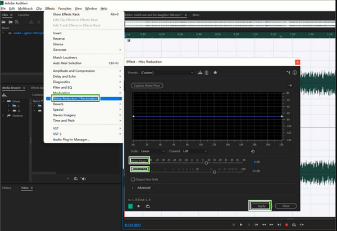Image resolution: width=337 pixels, height=231 pixels.
Task: Pause playback in transport bar
Action: tap(249, 225)
